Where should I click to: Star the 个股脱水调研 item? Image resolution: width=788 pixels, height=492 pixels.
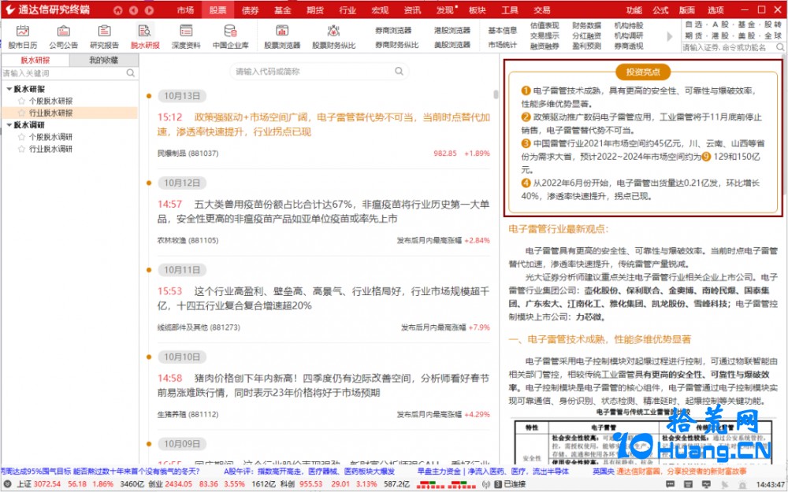tap(21, 136)
